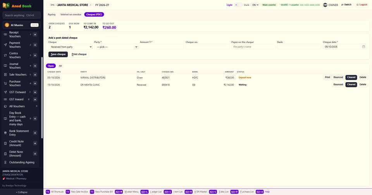Mark DR MEHTA CLINIC cheque as Cleared
Screen dimensions: 372x195
tap(351, 85)
